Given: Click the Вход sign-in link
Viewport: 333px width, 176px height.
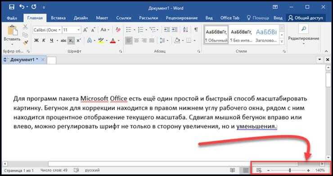Looking at the screenshot, I should click(278, 18).
